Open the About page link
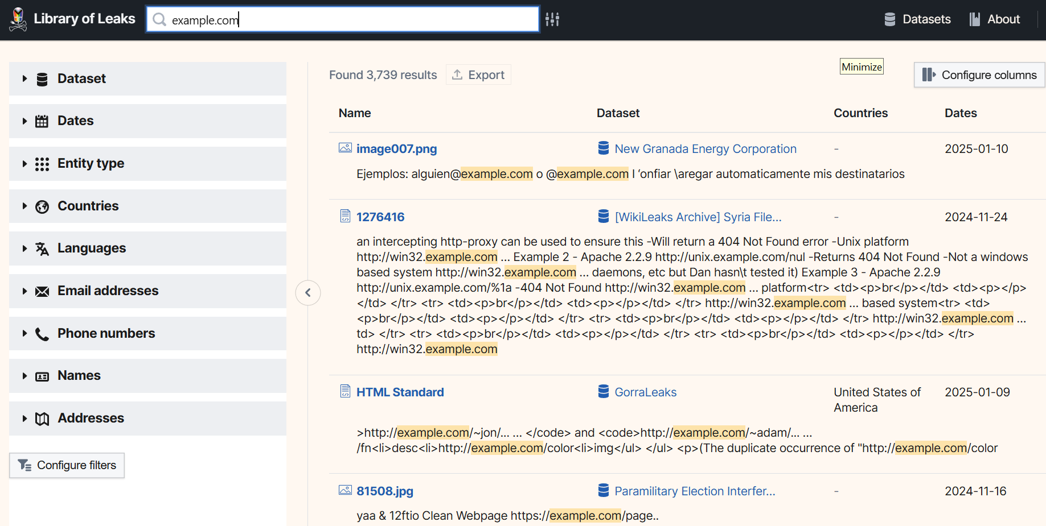 (x=995, y=19)
